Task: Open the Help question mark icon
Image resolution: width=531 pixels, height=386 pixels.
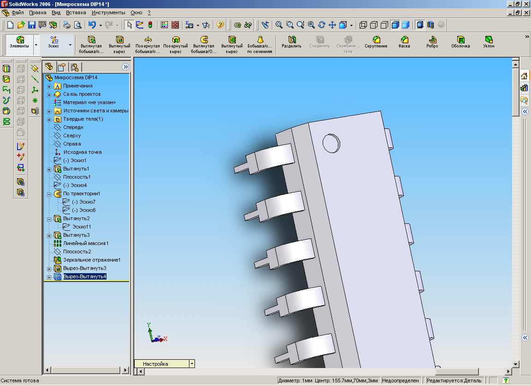Action: 220,25
